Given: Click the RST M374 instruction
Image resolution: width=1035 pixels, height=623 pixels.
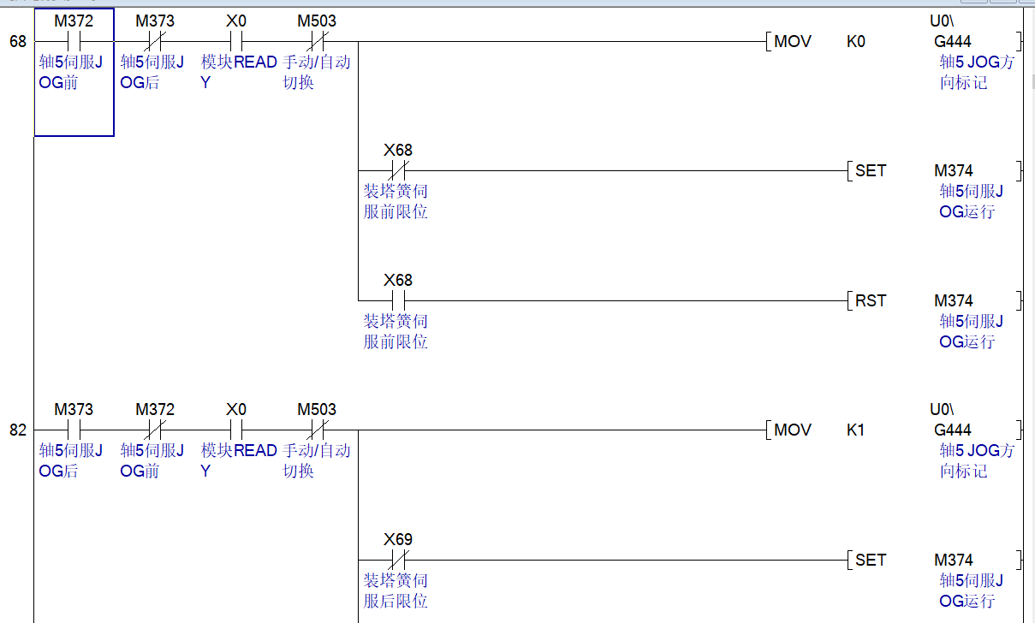Looking at the screenshot, I should click(x=871, y=300).
